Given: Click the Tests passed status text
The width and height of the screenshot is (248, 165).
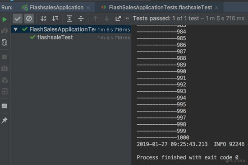Looking at the screenshot, I should tap(188, 19).
